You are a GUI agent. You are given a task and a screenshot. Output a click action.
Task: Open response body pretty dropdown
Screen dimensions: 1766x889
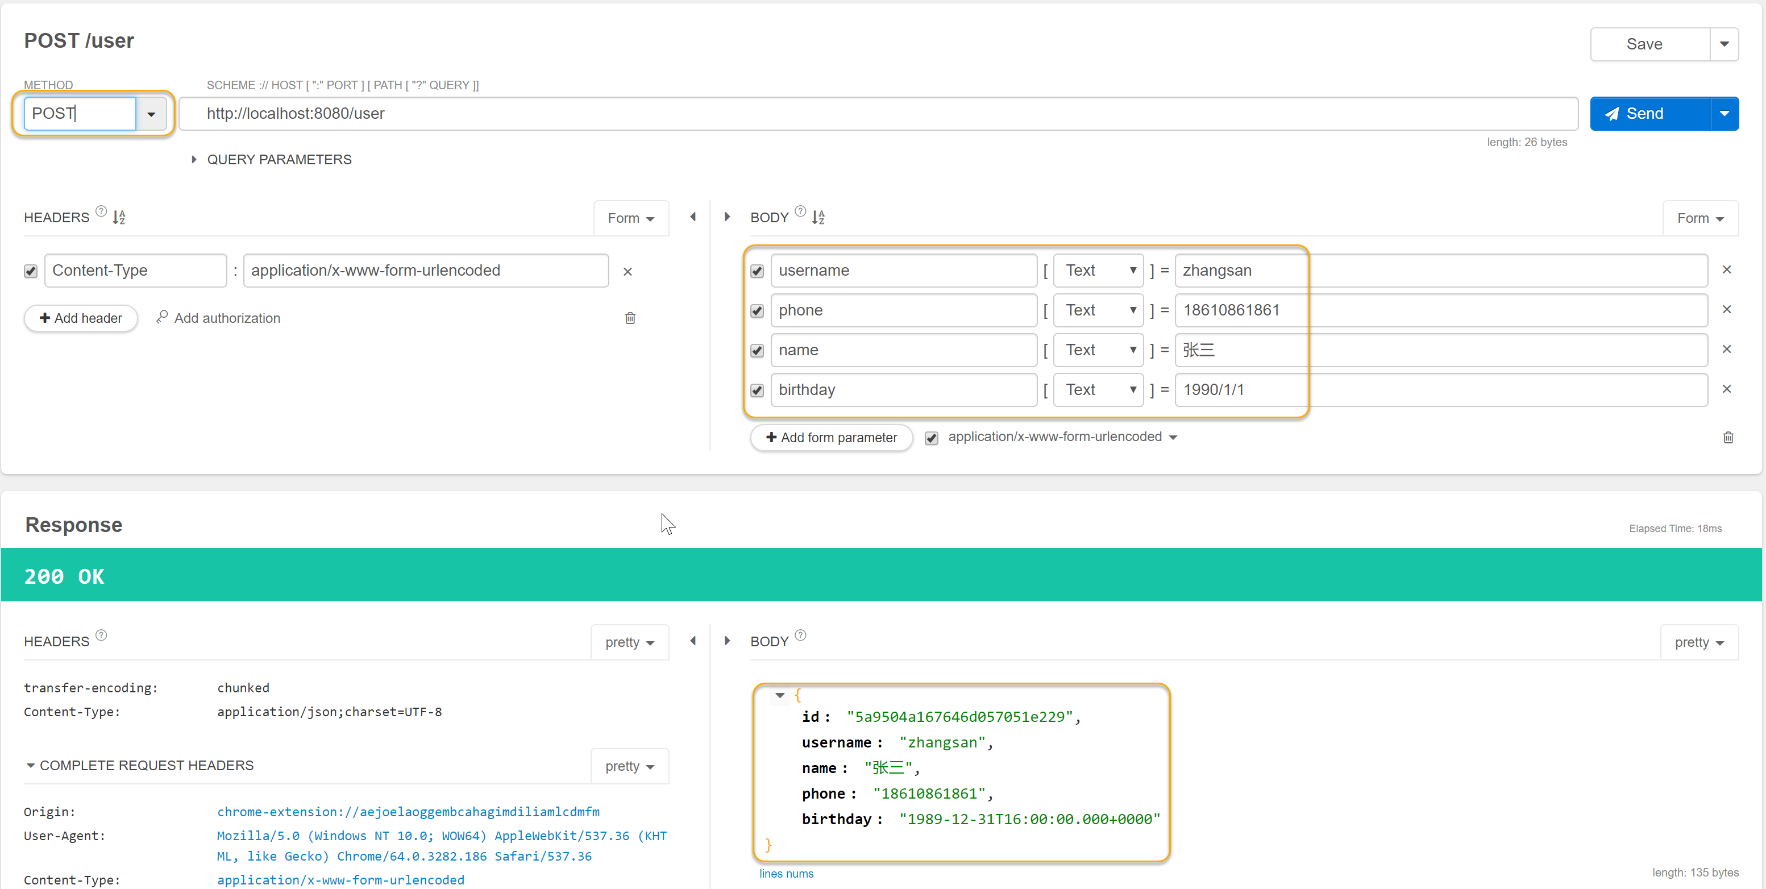(1699, 642)
